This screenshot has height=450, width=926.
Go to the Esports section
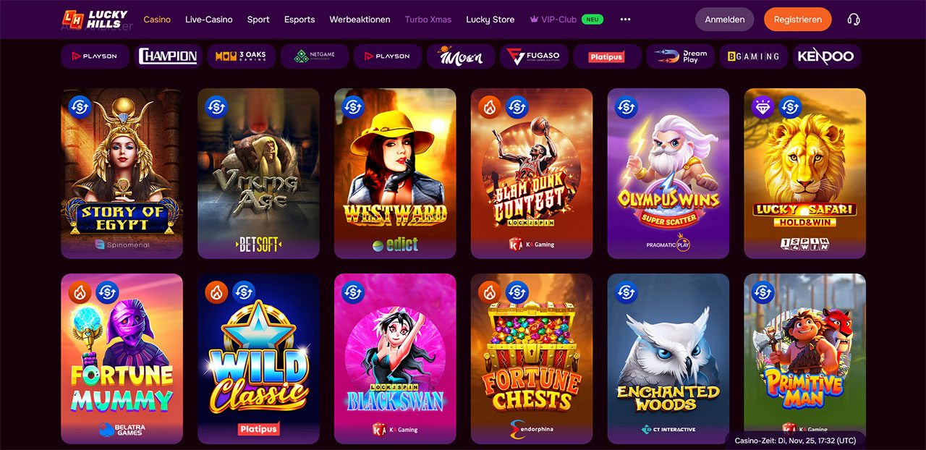[x=300, y=20]
